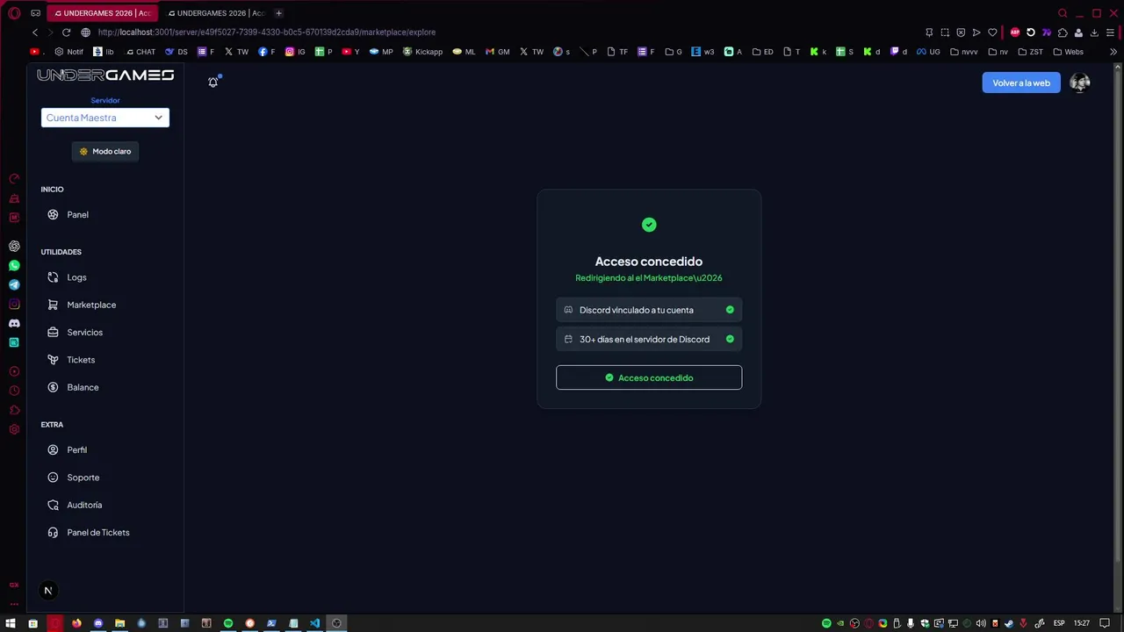The image size is (1124, 632).
Task: Open the user avatar menu
Action: (1080, 83)
